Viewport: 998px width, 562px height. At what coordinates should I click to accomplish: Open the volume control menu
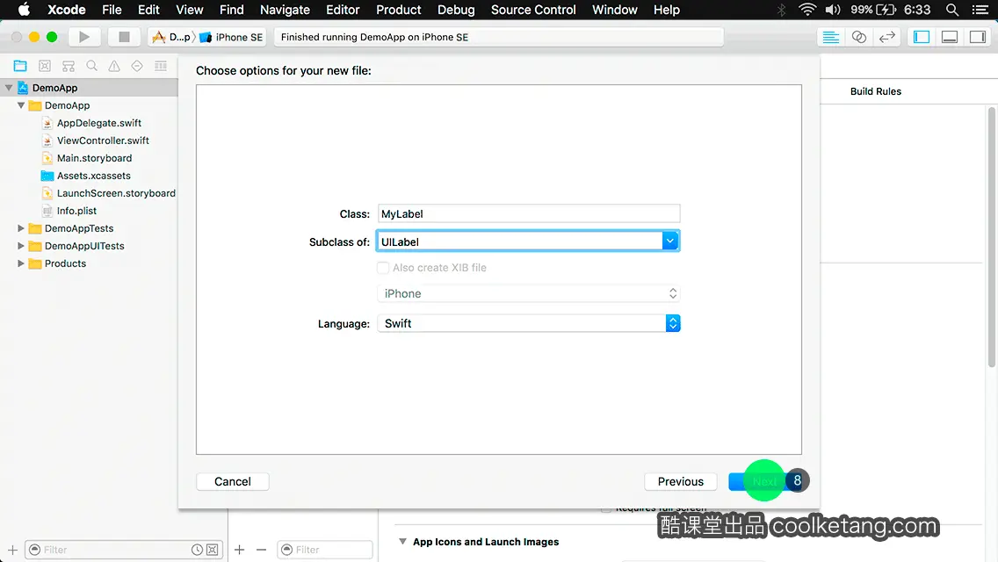click(x=833, y=10)
